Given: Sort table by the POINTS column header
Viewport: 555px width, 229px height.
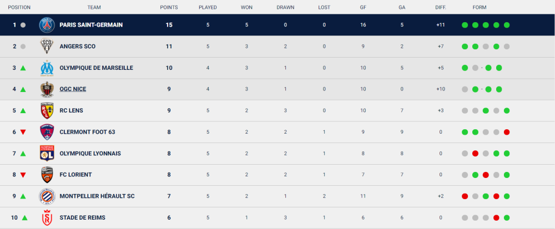Looking at the screenshot, I should [169, 7].
